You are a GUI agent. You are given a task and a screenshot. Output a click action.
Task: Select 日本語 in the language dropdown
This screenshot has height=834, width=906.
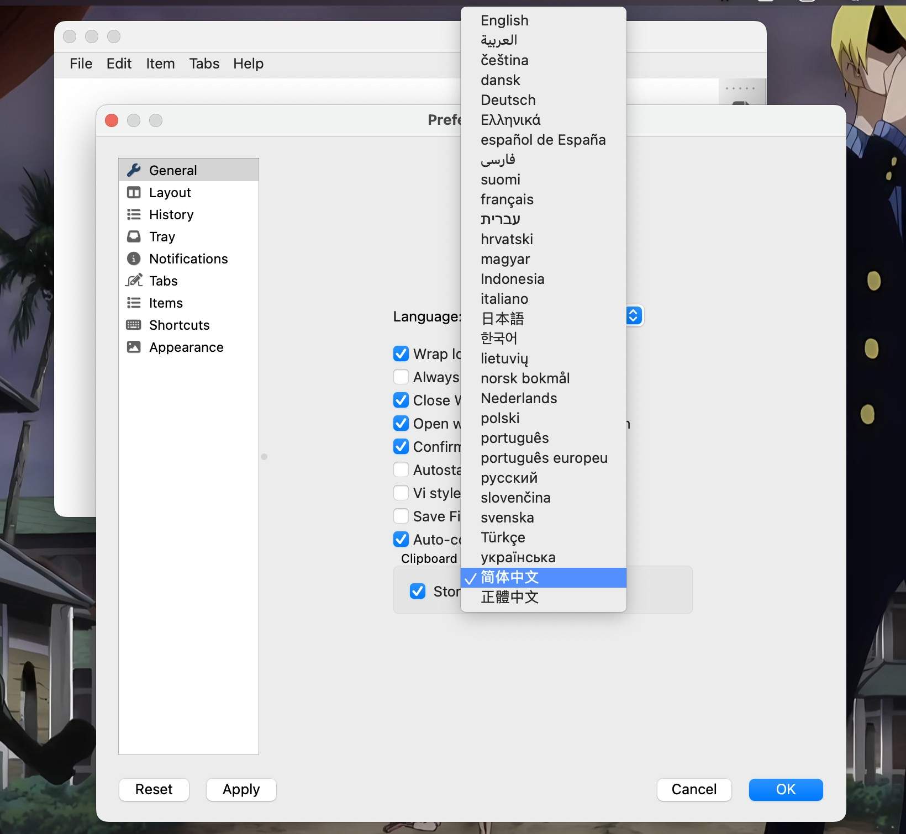tap(502, 319)
